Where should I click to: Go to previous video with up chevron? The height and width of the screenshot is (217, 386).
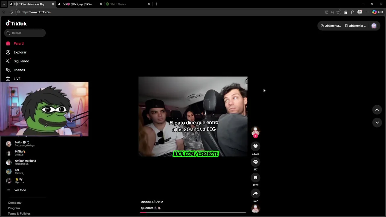377,110
